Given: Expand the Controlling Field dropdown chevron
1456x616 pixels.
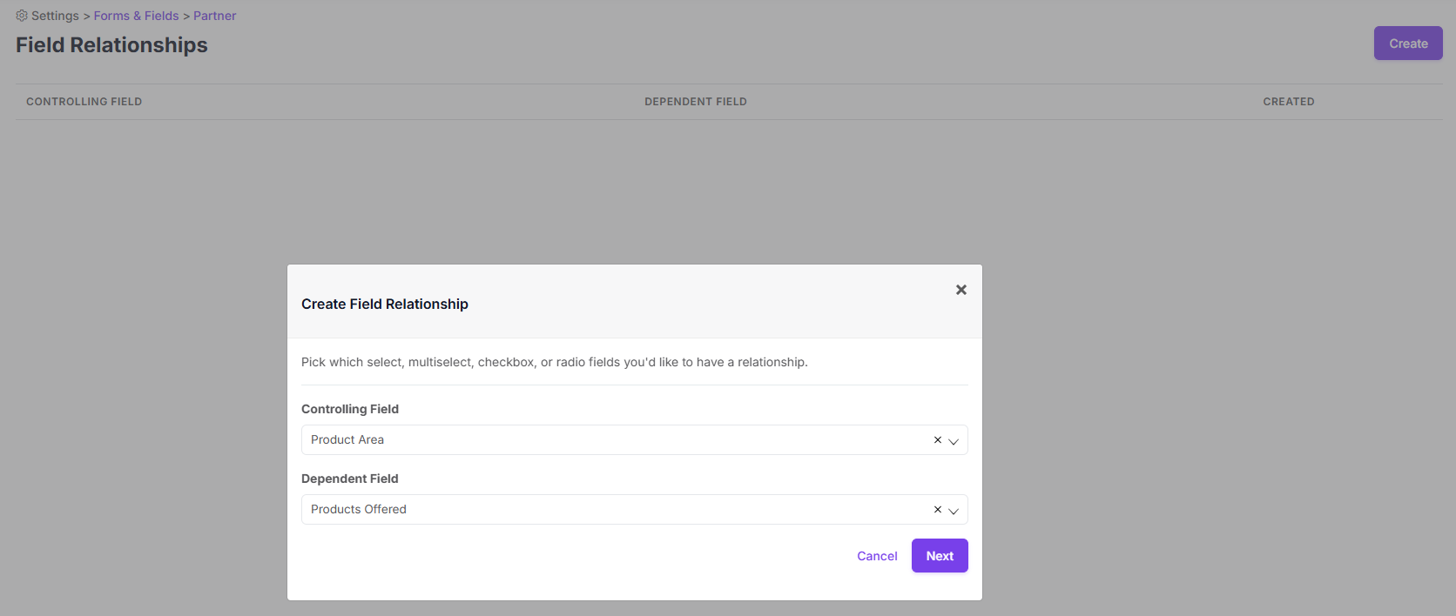Looking at the screenshot, I should coord(954,441).
